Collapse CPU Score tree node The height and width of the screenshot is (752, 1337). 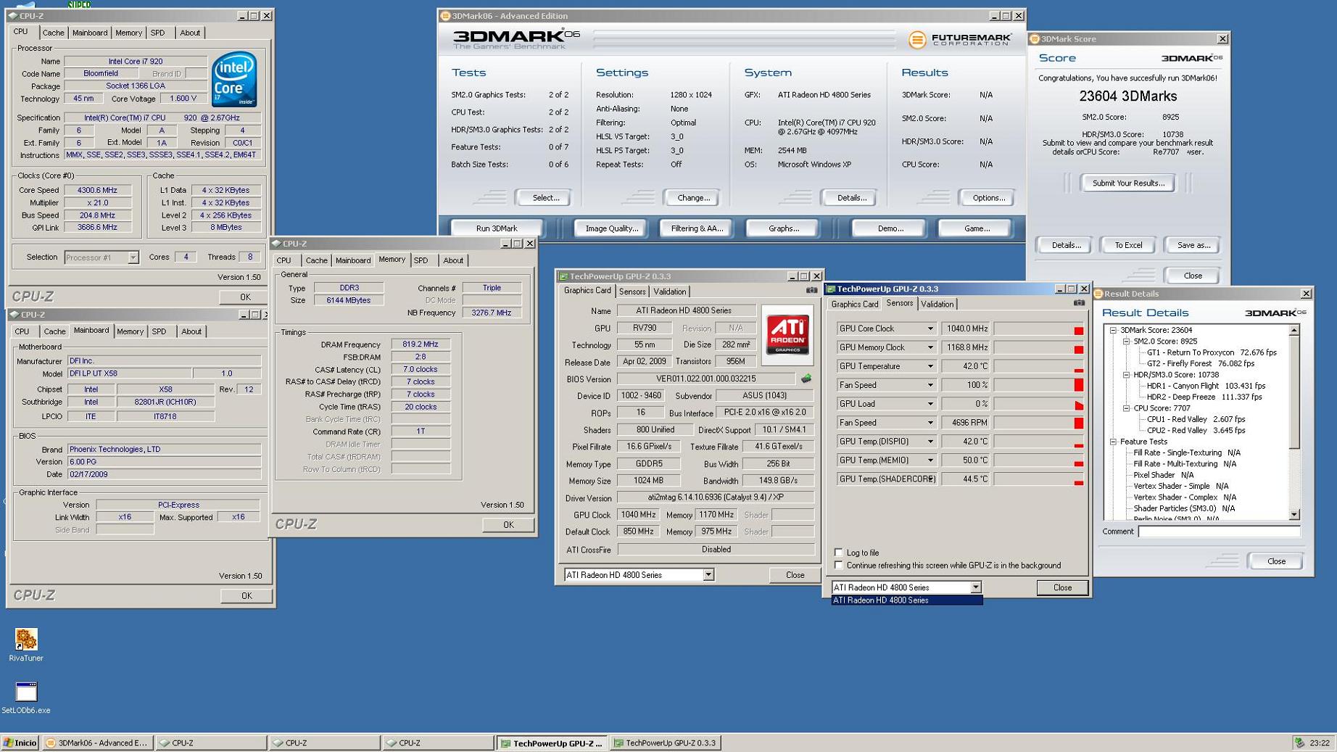point(1127,408)
